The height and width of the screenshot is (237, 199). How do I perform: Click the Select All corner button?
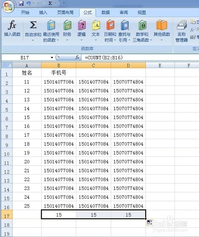[x=7, y=65]
